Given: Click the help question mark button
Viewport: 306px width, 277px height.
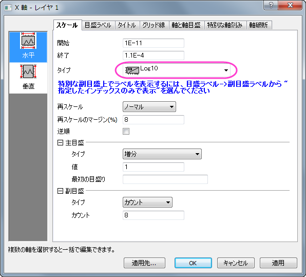Looking at the screenshot, I should pyautogui.click(x=271, y=5).
